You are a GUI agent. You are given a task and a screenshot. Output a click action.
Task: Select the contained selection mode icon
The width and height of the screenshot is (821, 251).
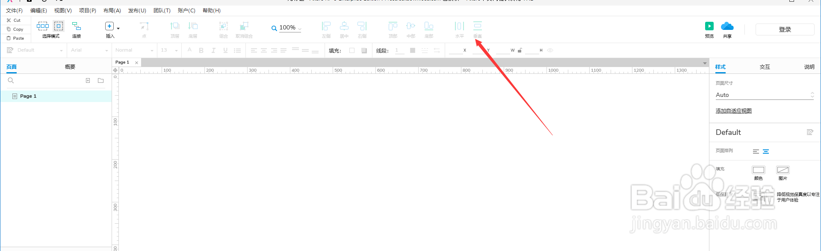[59, 26]
